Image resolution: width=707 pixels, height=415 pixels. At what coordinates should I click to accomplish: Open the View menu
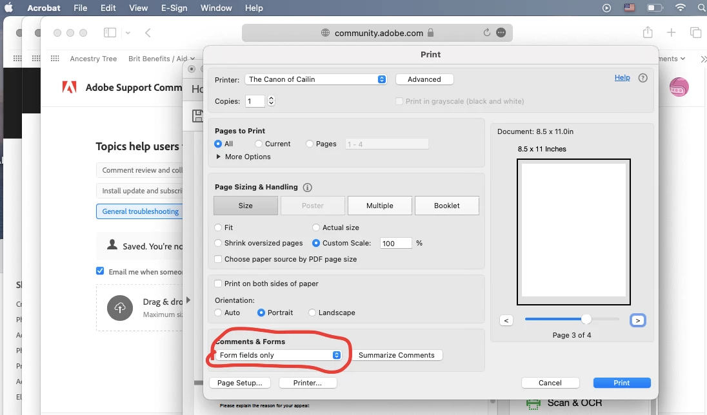[x=139, y=8]
